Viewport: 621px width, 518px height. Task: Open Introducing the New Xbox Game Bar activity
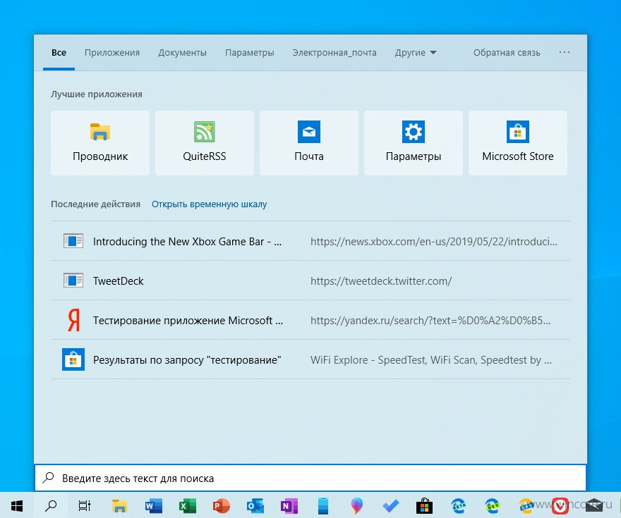(x=310, y=241)
